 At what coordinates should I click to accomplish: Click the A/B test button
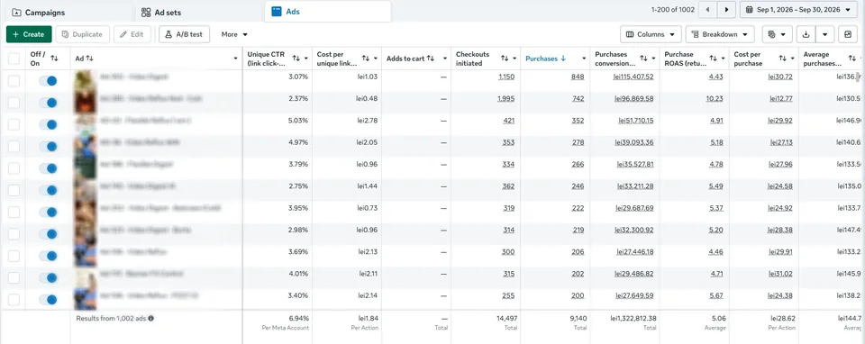click(x=184, y=34)
